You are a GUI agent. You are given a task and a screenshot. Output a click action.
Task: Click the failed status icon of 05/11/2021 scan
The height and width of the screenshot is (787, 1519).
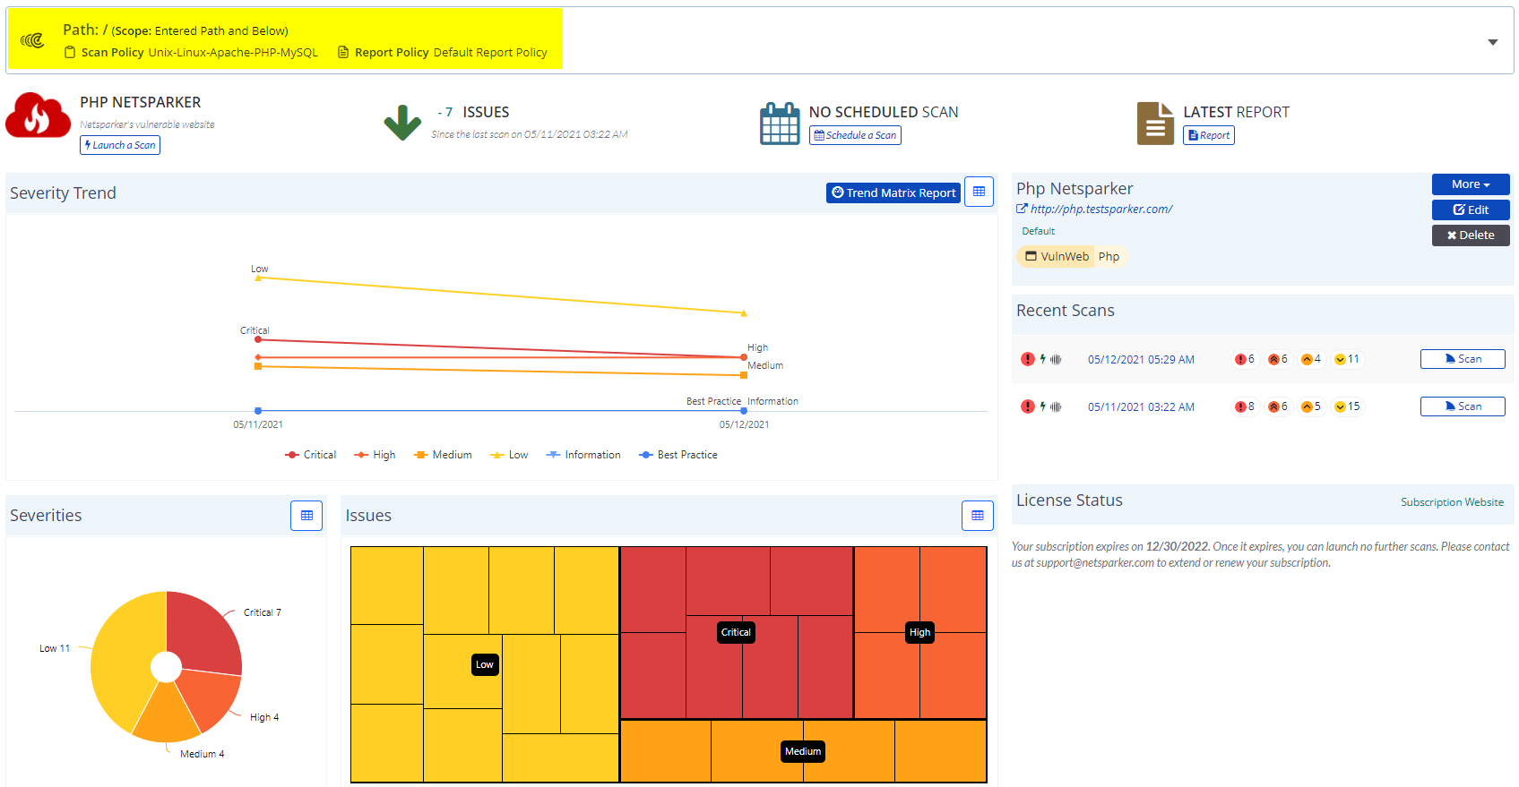coord(1027,406)
